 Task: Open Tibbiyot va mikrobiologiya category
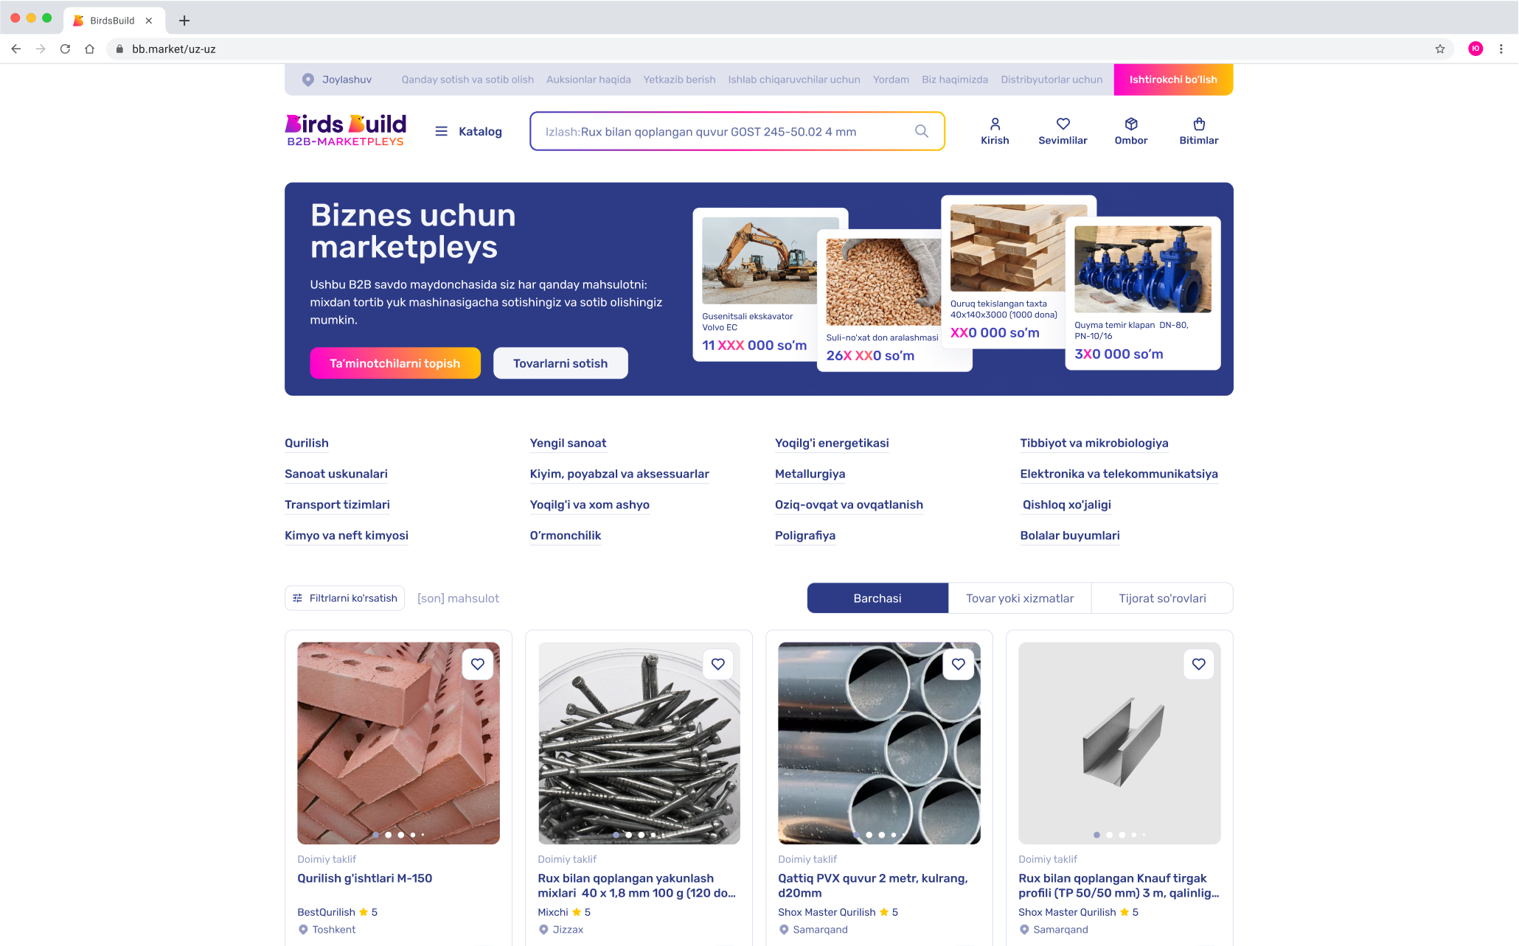[x=1094, y=443]
